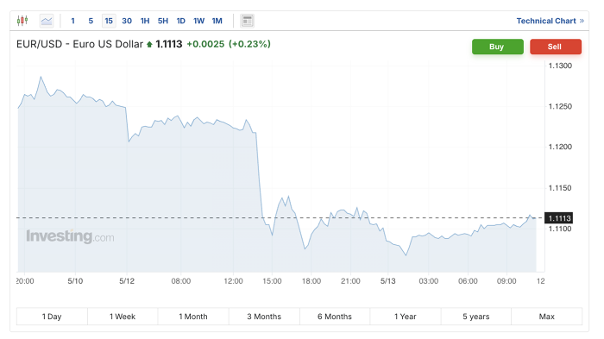Set the interval to 5 minutes
The height and width of the screenshot is (339, 604).
click(x=91, y=21)
